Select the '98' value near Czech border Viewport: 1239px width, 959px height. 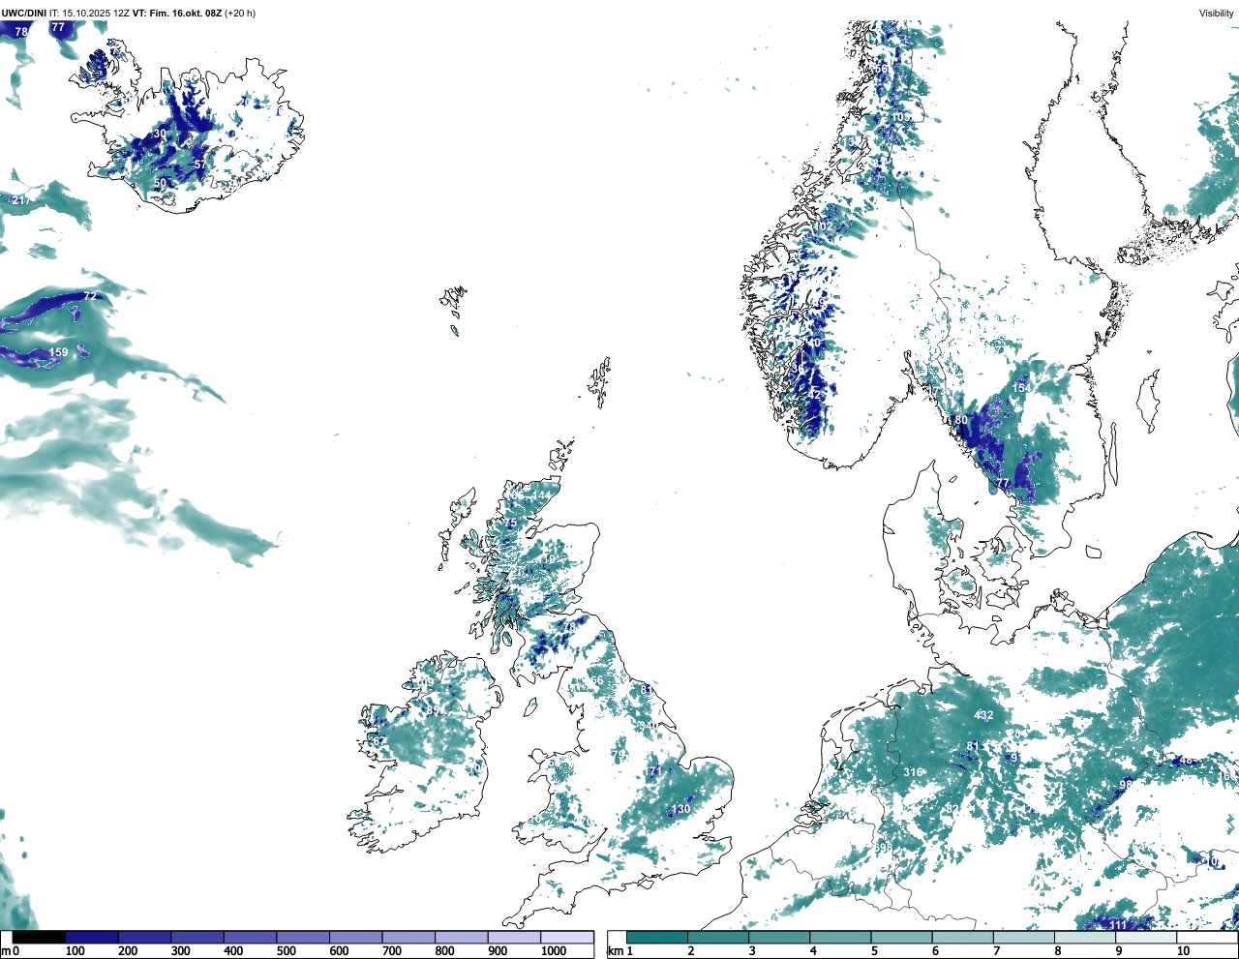(1126, 784)
